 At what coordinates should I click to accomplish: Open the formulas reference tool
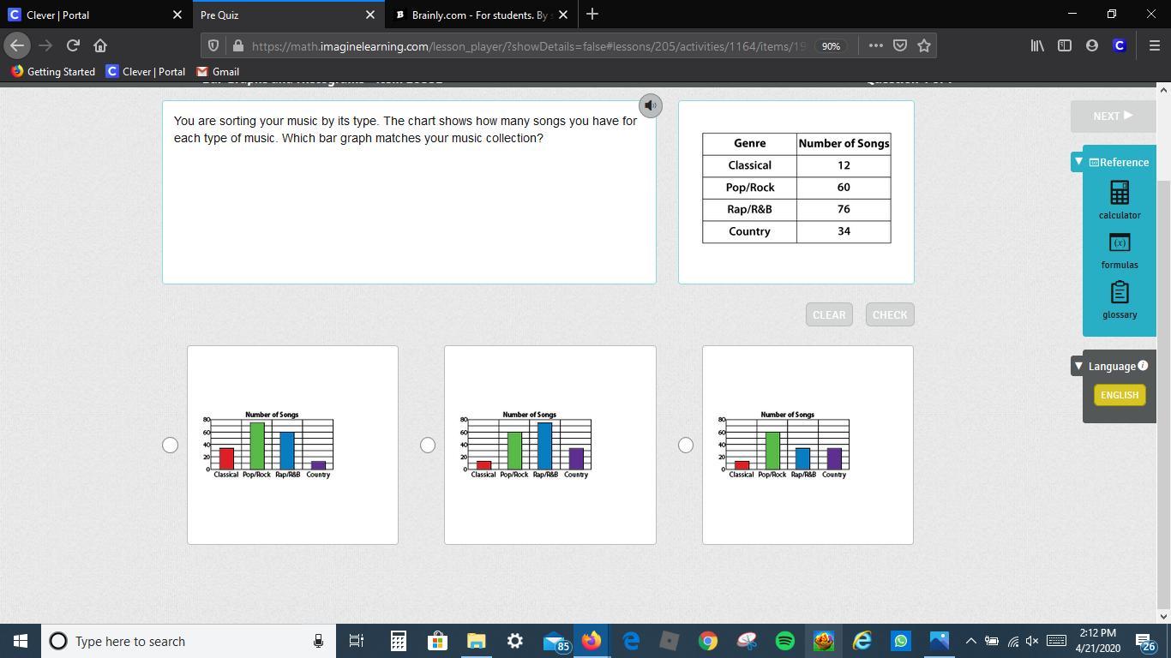(x=1120, y=251)
